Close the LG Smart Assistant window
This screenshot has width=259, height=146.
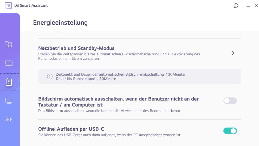256,5
